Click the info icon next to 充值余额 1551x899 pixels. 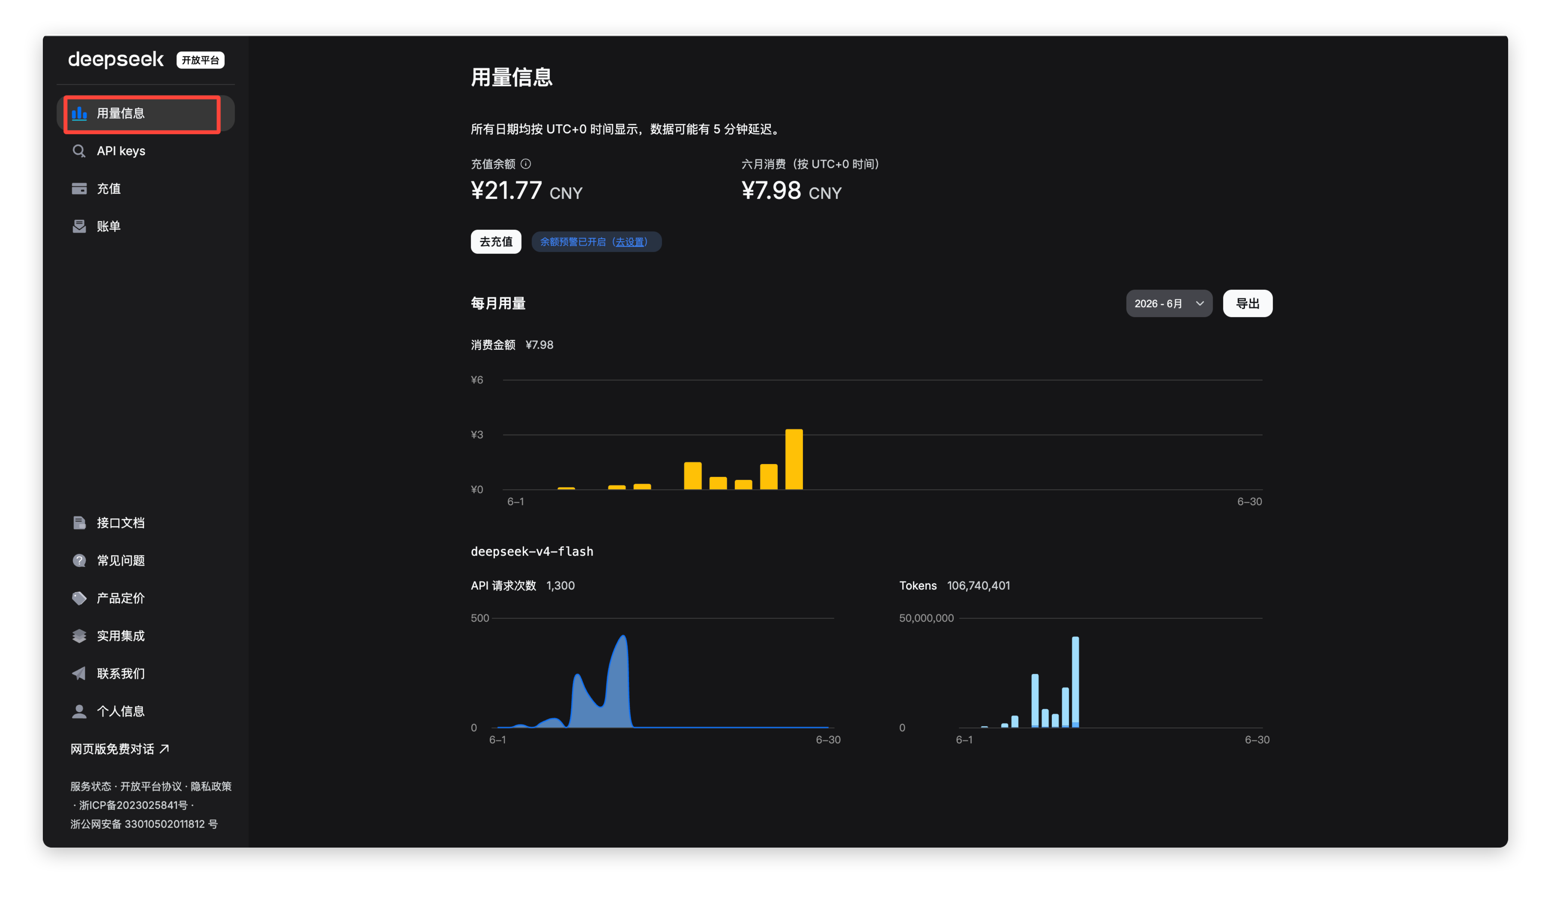pos(526,164)
